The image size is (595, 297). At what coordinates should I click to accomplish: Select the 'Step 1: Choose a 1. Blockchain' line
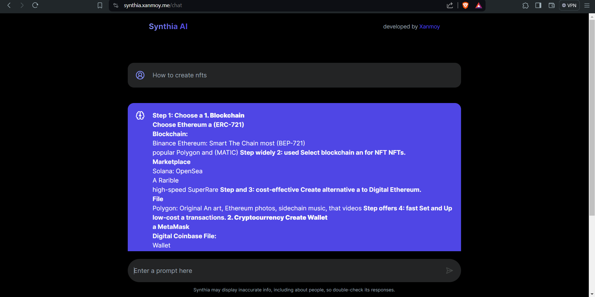pos(198,115)
